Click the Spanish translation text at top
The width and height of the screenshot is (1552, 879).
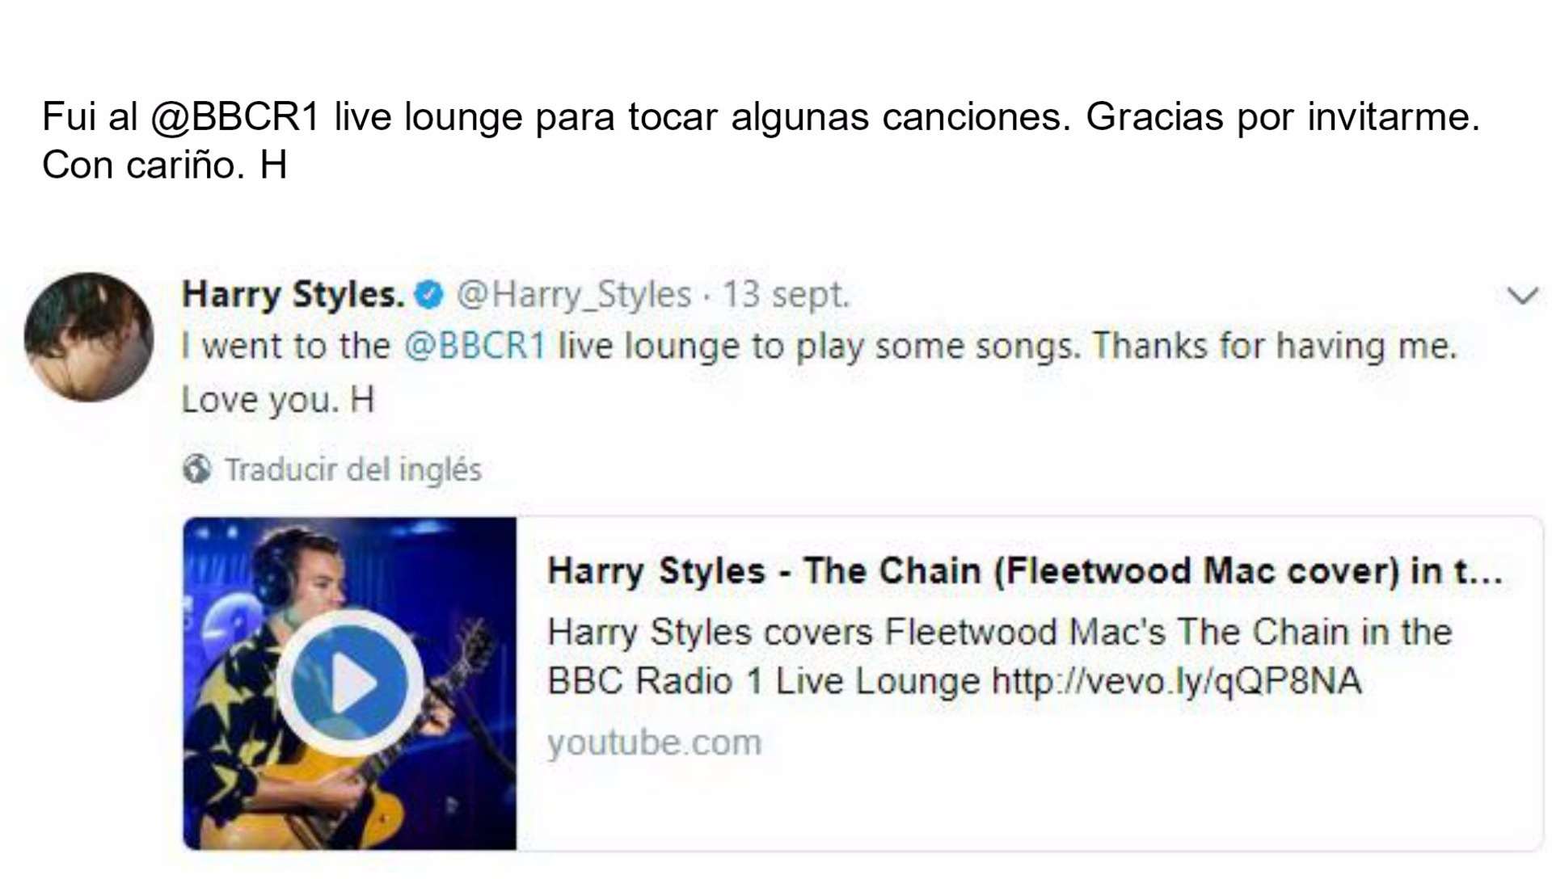(x=761, y=141)
